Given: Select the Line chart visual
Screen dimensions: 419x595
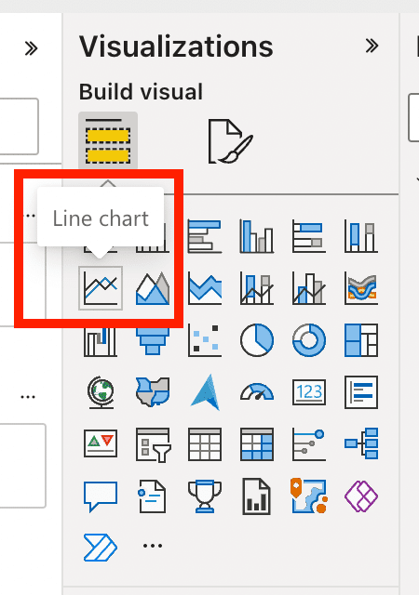Looking at the screenshot, I should 101,288.
